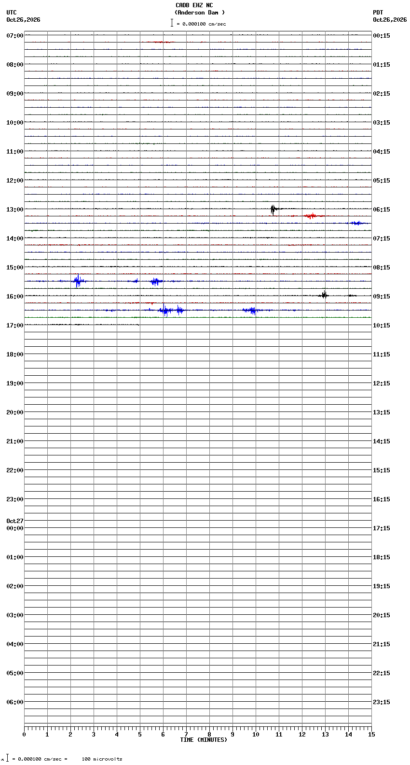The image size is (410, 765).
Task: Click the "(Anderson Dam )" subtitle
Action: coord(200,13)
